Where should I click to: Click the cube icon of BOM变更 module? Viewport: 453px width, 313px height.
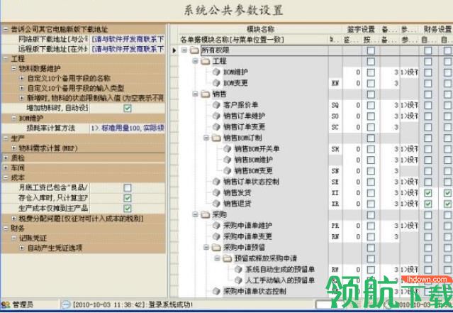[216, 83]
